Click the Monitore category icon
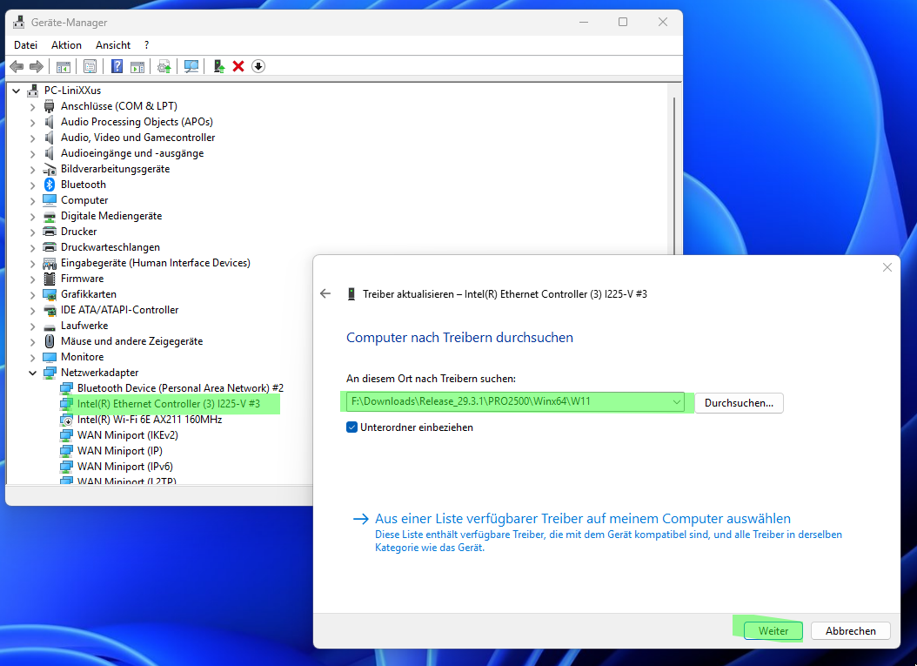 coord(50,357)
